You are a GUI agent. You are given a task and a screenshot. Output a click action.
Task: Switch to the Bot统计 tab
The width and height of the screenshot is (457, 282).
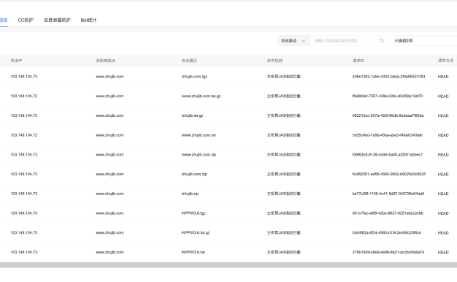[88, 20]
